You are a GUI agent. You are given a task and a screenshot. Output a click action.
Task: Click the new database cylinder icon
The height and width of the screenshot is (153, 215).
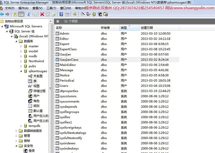click(94, 14)
